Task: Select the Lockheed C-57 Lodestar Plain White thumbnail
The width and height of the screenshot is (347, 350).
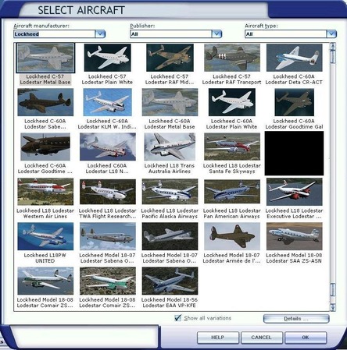Action: [107, 58]
